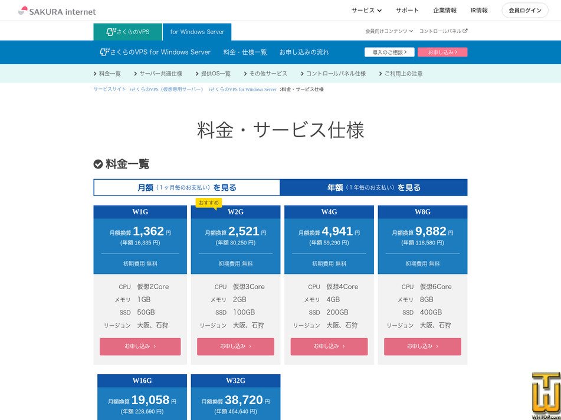Click the 導入のご相談 button
The image size is (561, 420).
389,52
